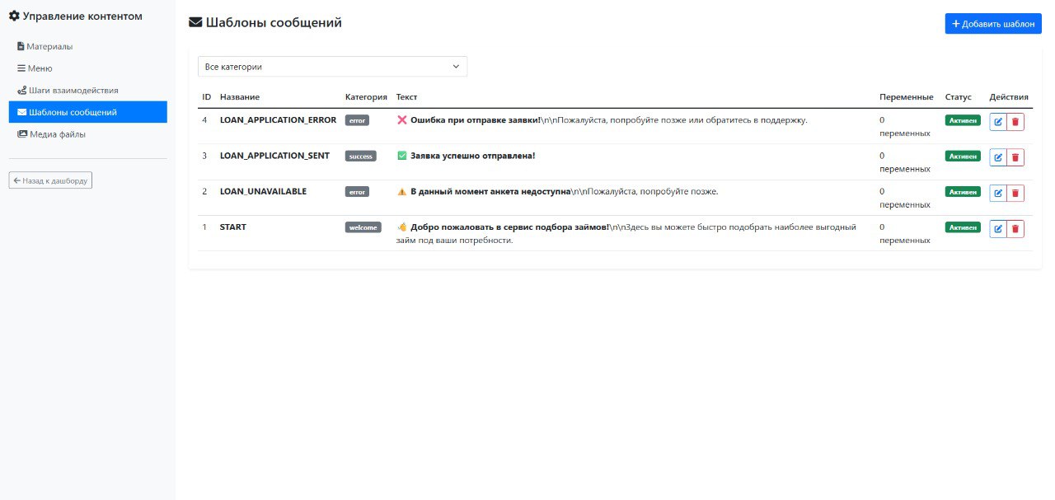Click the 'Добавить шаблон' button
The width and height of the screenshot is (1055, 500).
pos(993,24)
